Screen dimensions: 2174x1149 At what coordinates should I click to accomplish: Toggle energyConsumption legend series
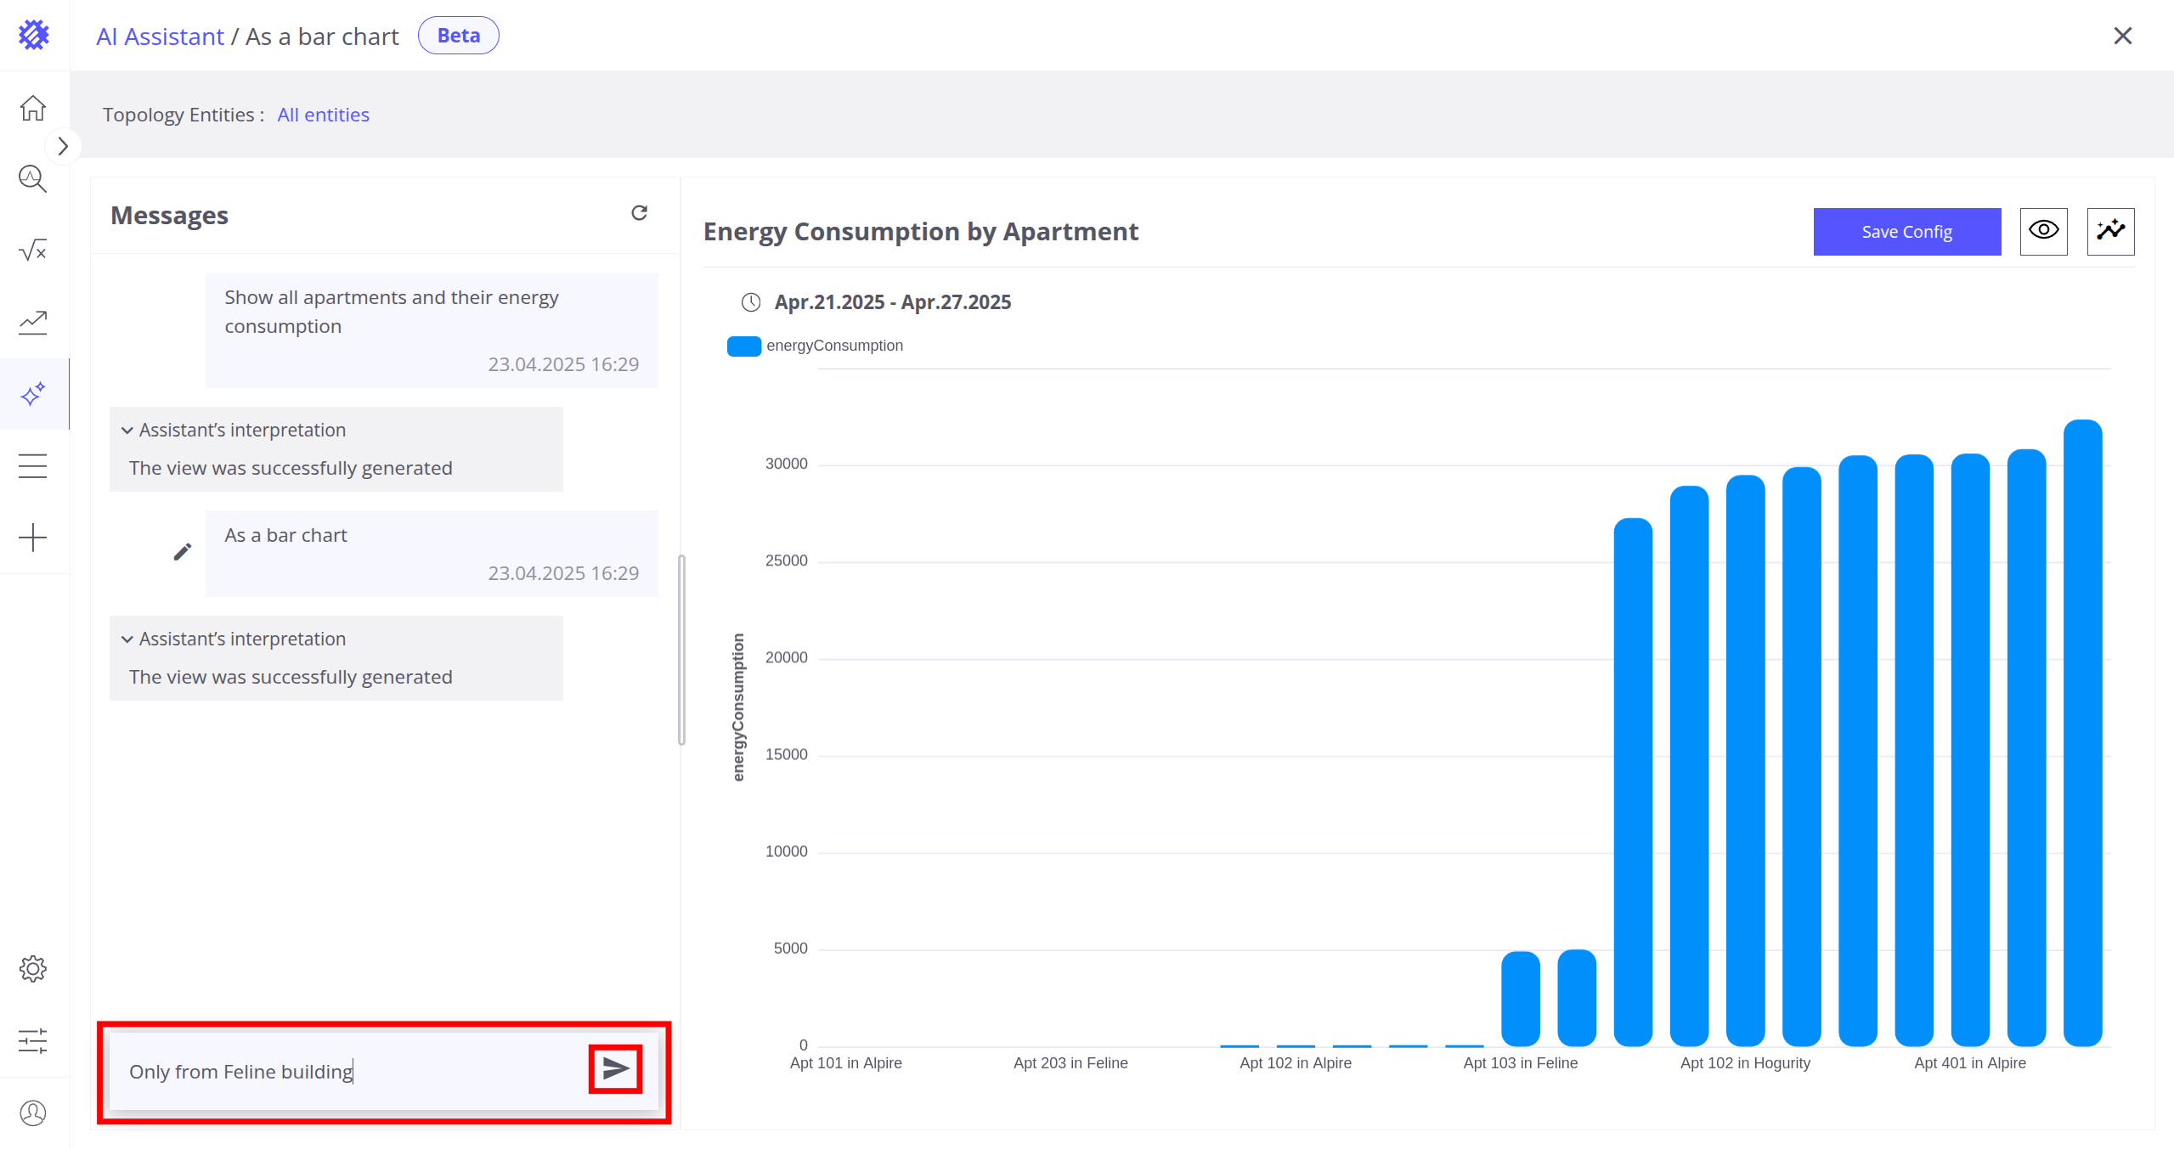tap(744, 346)
